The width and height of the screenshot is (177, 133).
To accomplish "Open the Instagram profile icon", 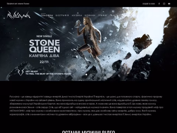I will pos(164,4).
